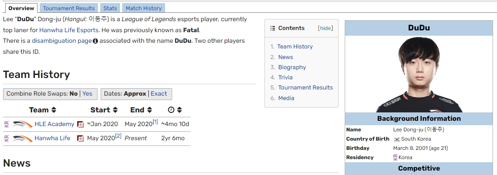The image size is (497, 175).
Task: Switch Dates to Exact
Action: 158,93
